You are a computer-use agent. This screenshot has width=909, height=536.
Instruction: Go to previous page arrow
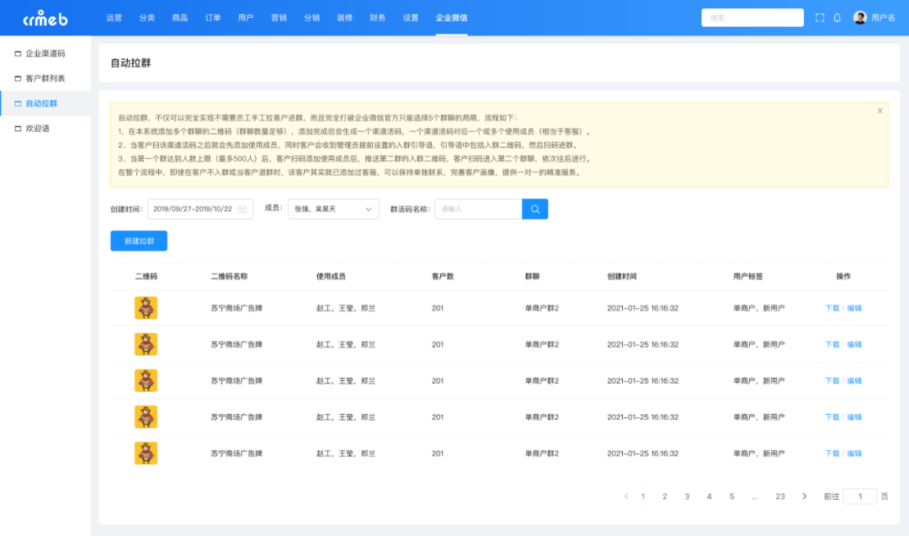[626, 496]
